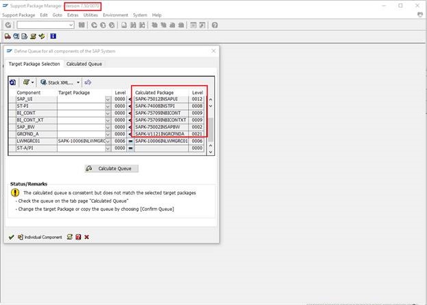Click the scroll up arrow next to SAP_UI row
The height and width of the screenshot is (305, 427).
211,100
